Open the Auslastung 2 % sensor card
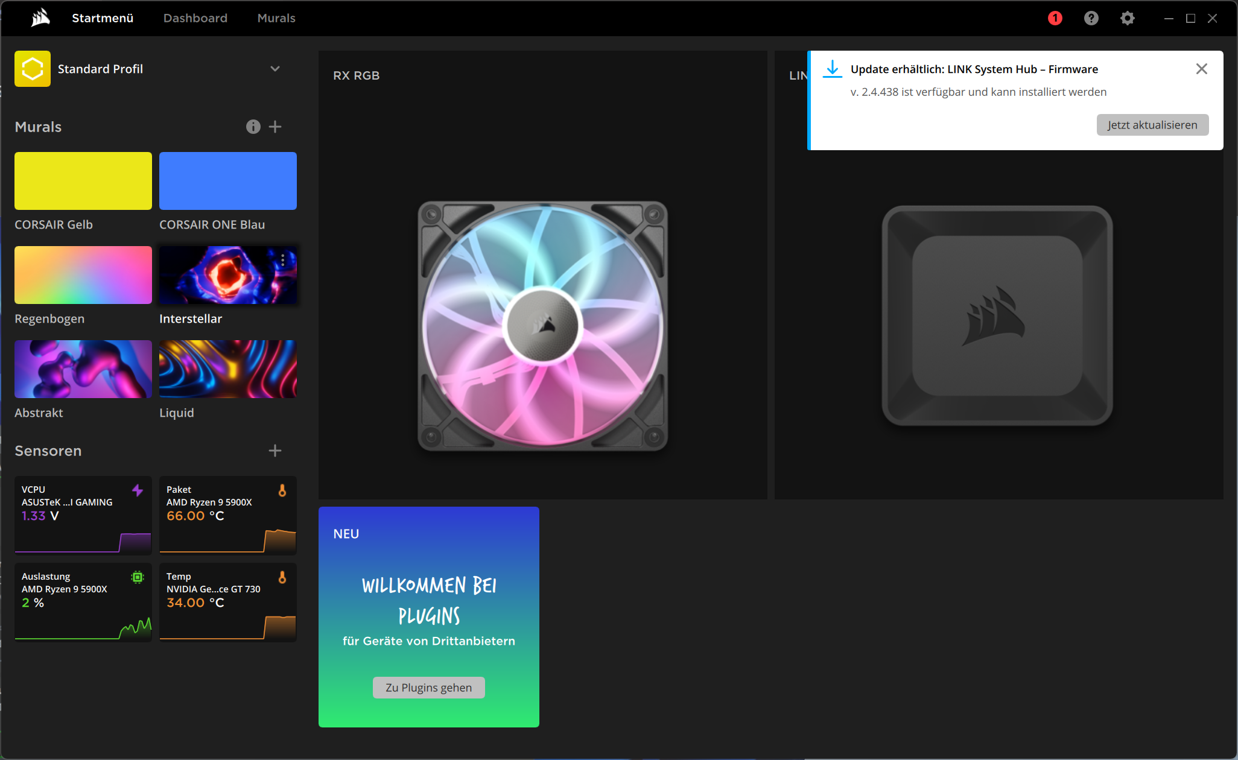This screenshot has height=760, width=1238. tap(83, 602)
